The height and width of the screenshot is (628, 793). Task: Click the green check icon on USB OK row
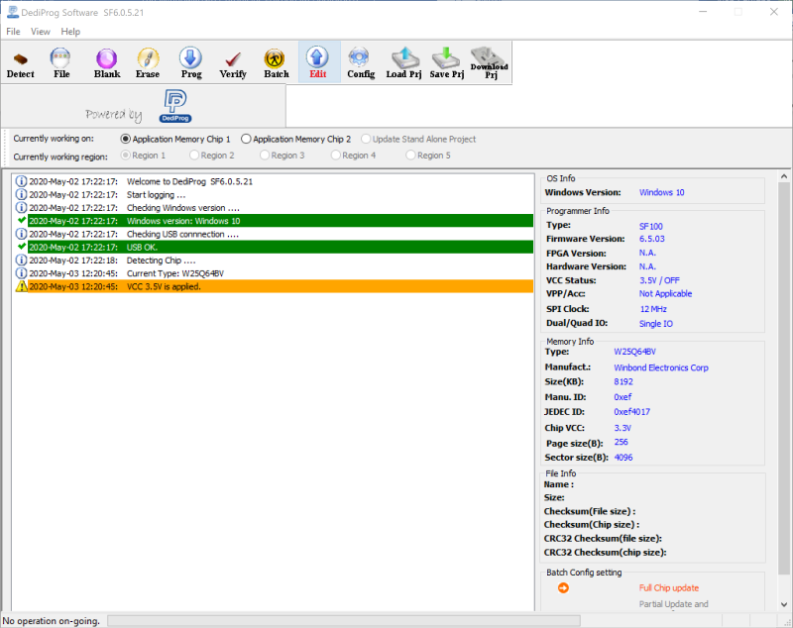click(21, 247)
